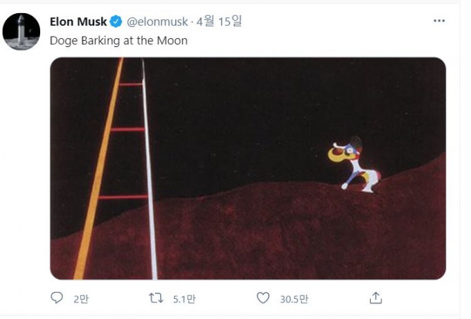Like the tweet with the heart icon
This screenshot has width=471, height=319.
(x=263, y=298)
